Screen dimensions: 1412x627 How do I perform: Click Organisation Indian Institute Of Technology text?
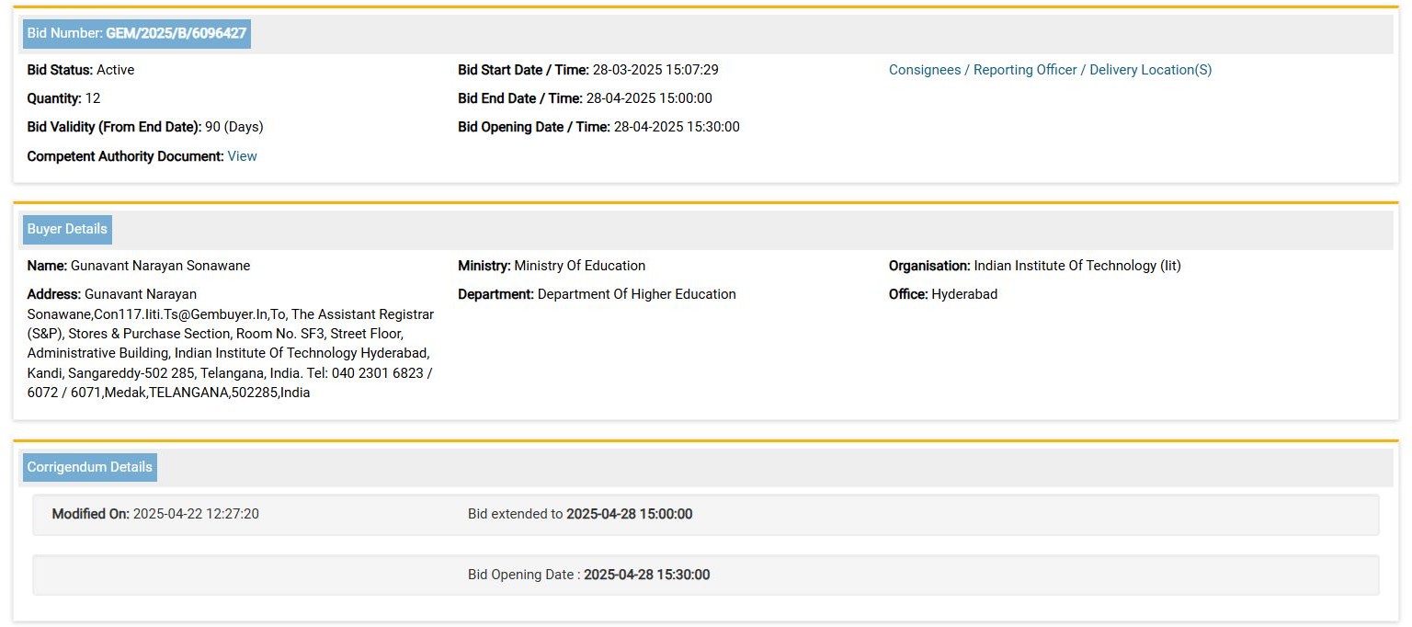pos(1035,266)
